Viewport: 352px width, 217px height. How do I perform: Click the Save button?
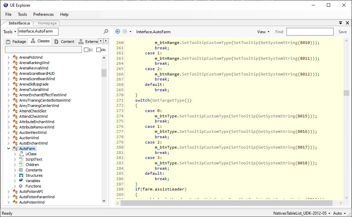pyautogui.click(x=342, y=32)
